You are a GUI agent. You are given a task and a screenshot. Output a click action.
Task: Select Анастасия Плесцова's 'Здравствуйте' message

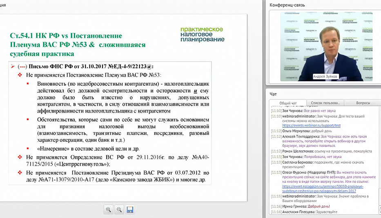pyautogui.click(x=304, y=212)
